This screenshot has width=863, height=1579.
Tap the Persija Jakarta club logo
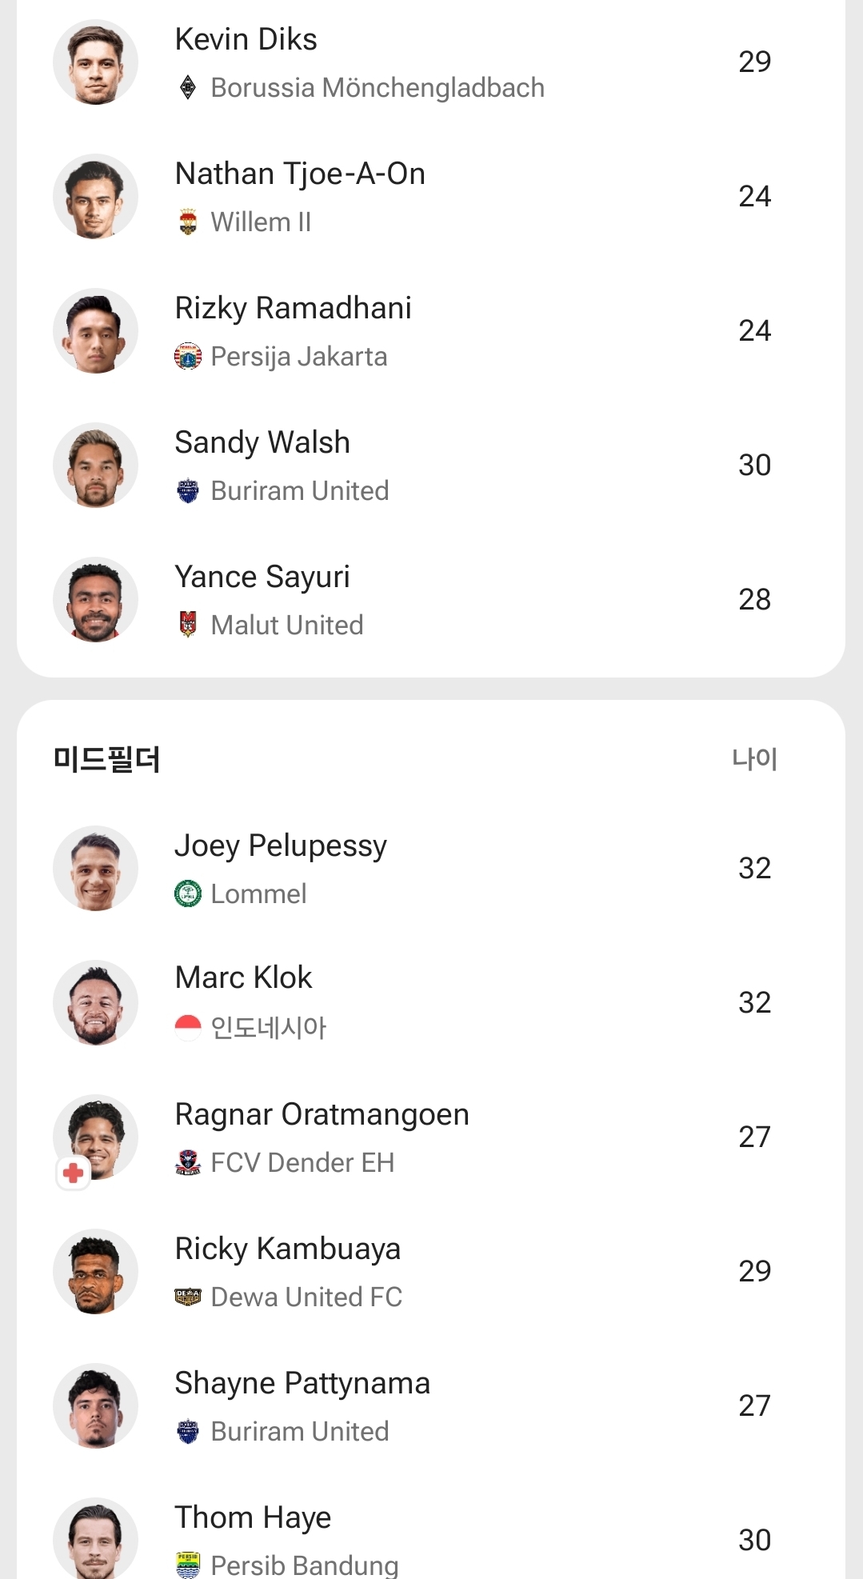pos(188,356)
